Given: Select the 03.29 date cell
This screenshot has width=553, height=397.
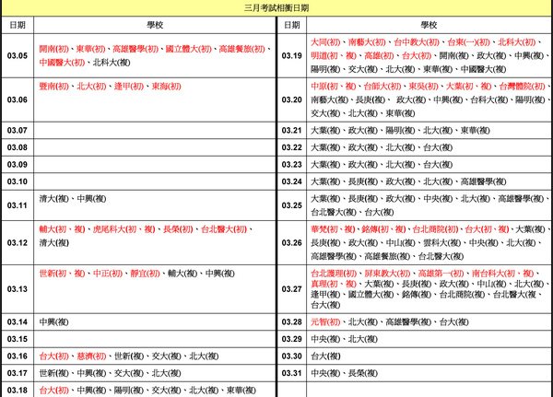Looking at the screenshot, I should point(291,339).
